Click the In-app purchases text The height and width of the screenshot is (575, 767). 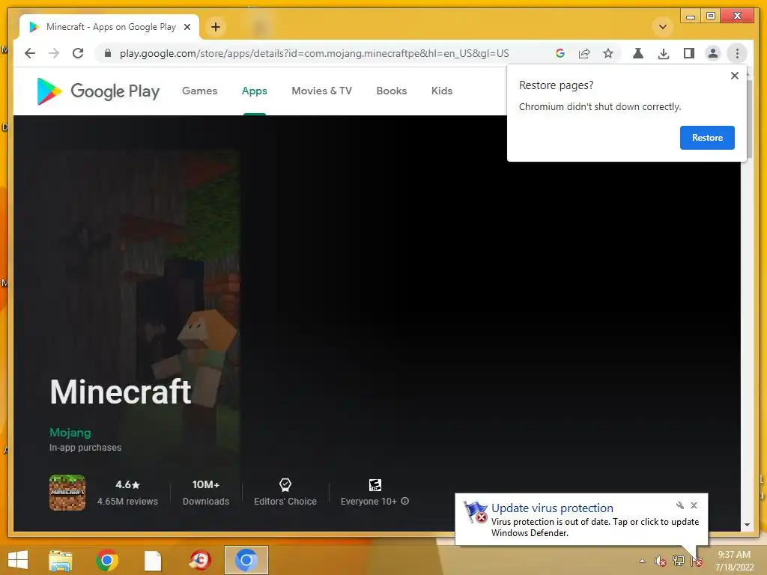tap(85, 448)
